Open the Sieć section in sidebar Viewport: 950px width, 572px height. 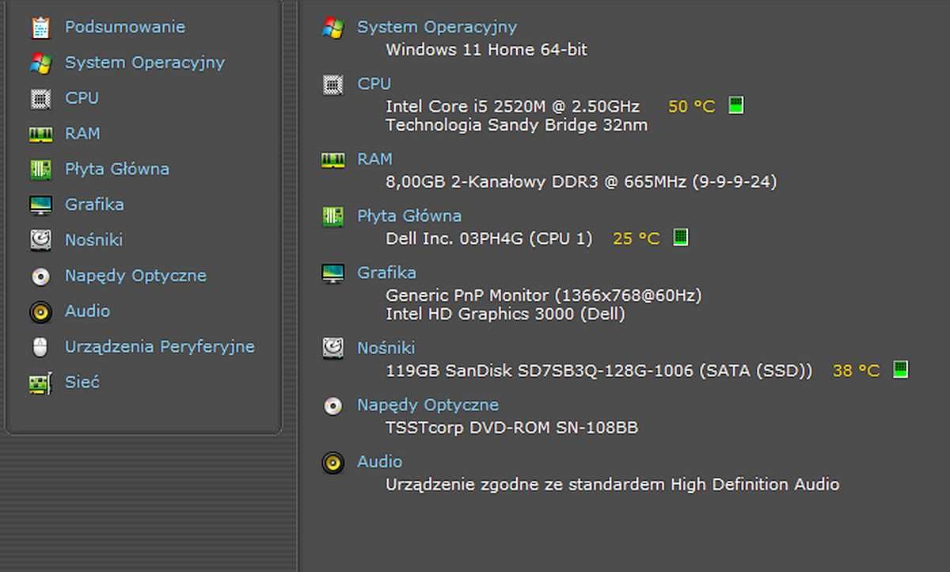pos(82,382)
